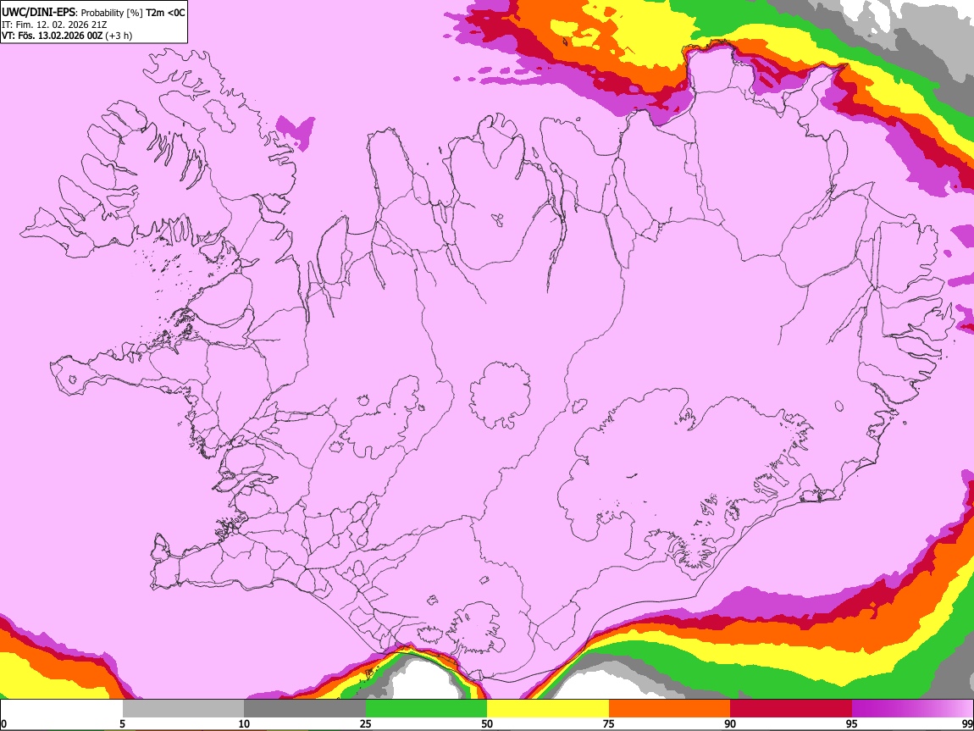This screenshot has width=974, height=731.
Task: Click the 'T2m <0C' parameter label
Action: [x=165, y=13]
